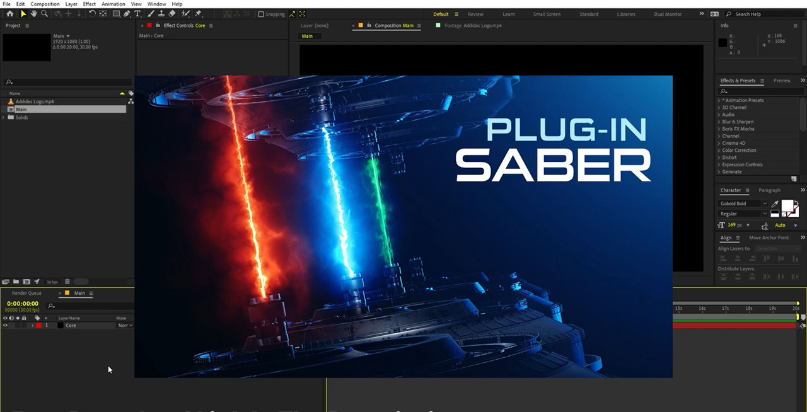Click the leading icon in Character panel
Image resolution: width=807 pixels, height=412 pixels.
coord(765,225)
